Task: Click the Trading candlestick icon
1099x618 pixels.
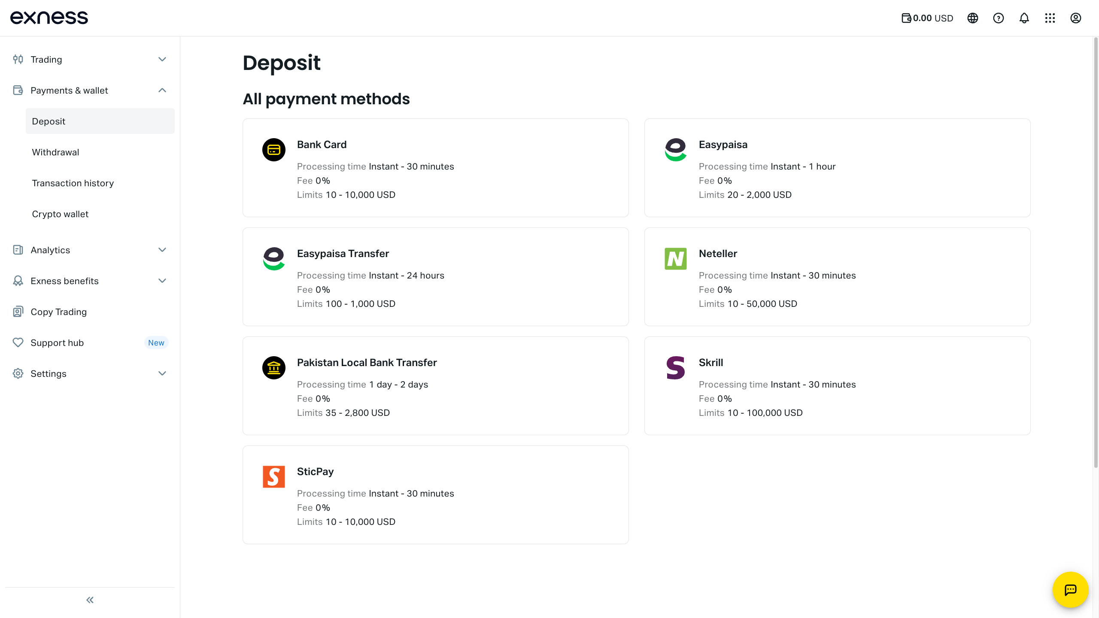Action: [18, 59]
